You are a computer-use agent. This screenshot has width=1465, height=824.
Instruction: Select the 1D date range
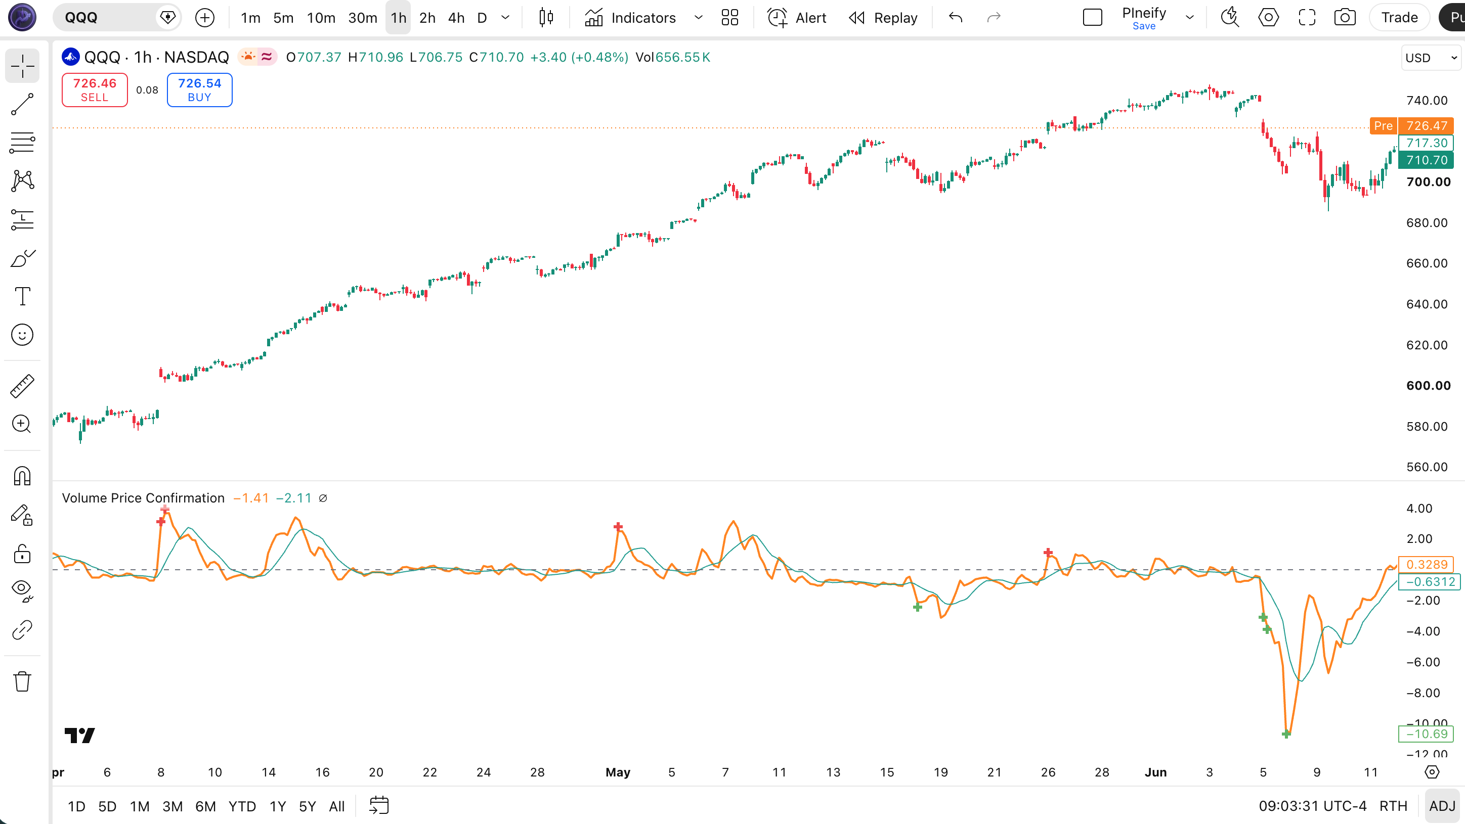(x=76, y=806)
